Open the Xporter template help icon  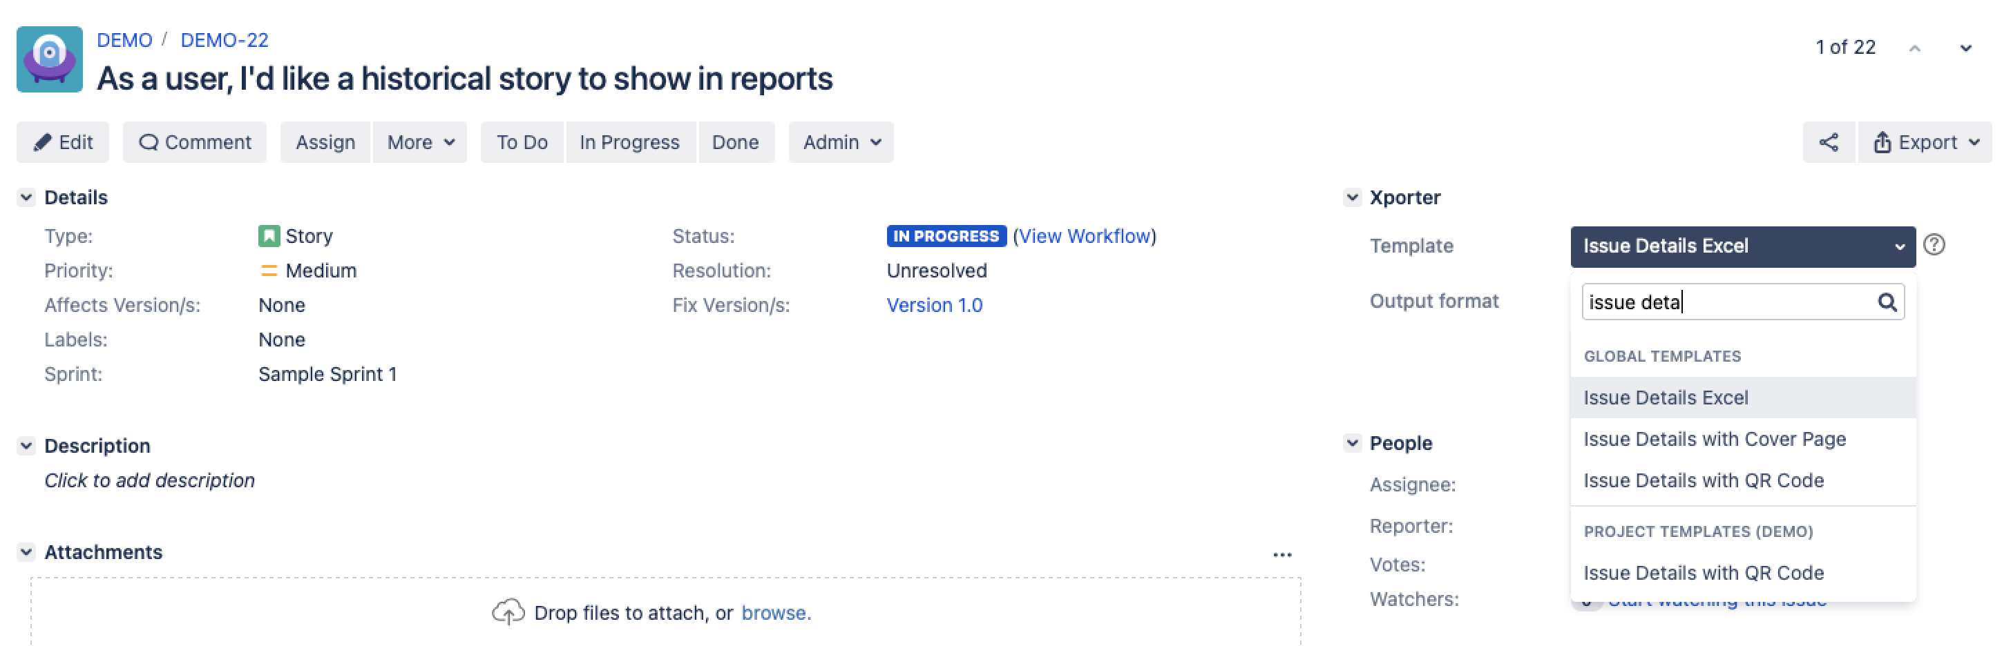(1934, 246)
